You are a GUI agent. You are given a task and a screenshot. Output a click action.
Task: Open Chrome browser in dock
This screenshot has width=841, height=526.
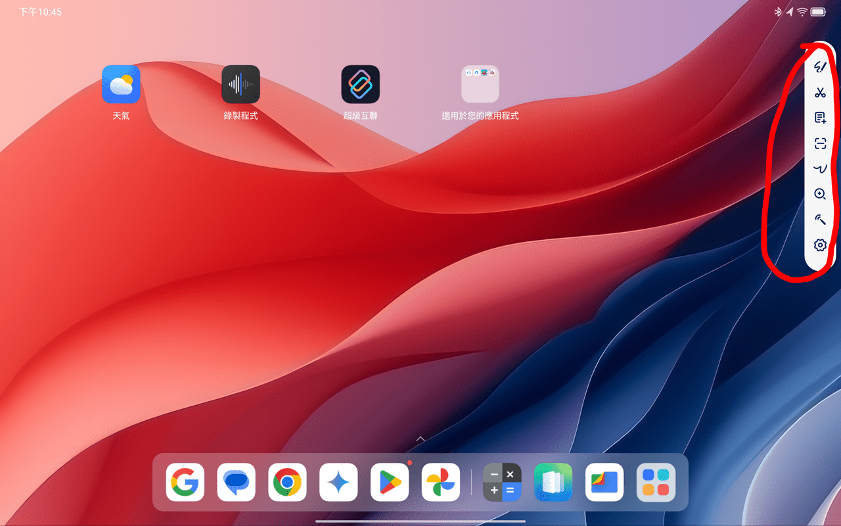point(287,483)
